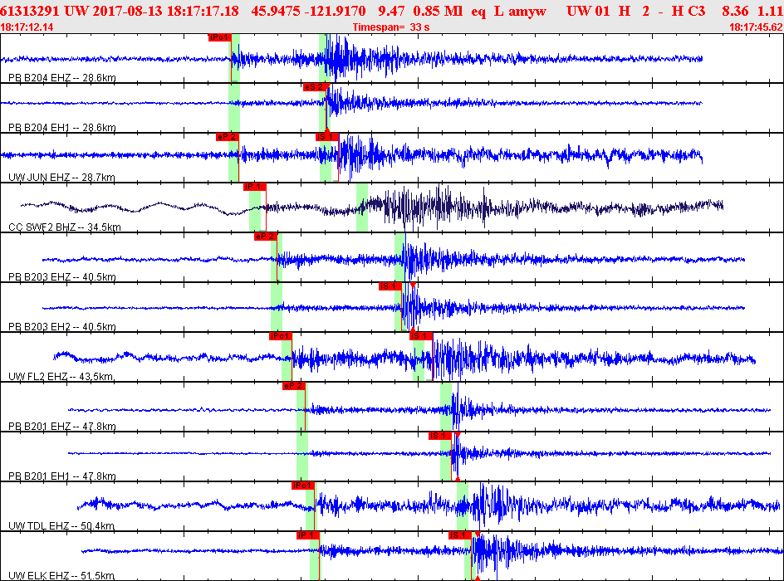Click the origin time '18:17:17.18' in header
The height and width of the screenshot is (581, 784).
coord(203,11)
